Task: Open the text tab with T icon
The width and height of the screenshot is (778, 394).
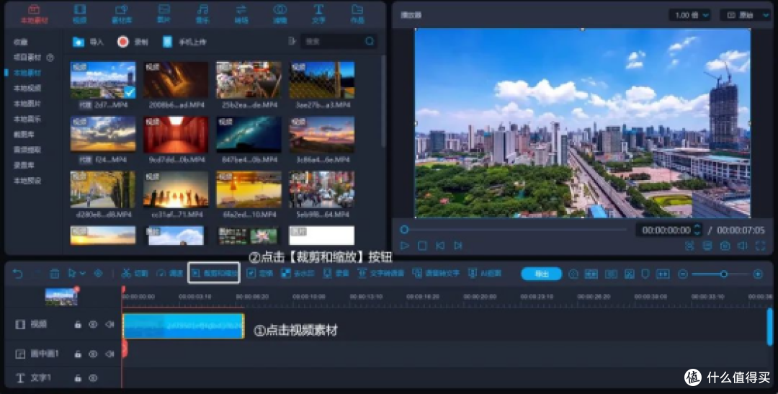Action: 318,14
